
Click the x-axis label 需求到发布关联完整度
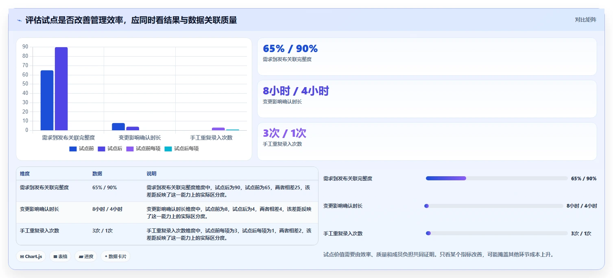coord(68,138)
